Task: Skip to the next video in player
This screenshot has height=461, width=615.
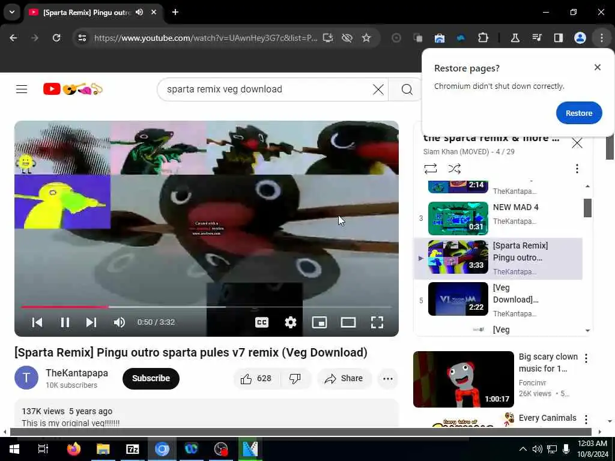Action: click(x=91, y=322)
